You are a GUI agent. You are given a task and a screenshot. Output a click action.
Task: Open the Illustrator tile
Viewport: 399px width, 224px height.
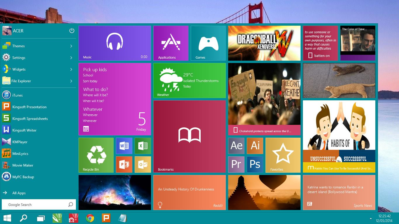[x=255, y=146]
